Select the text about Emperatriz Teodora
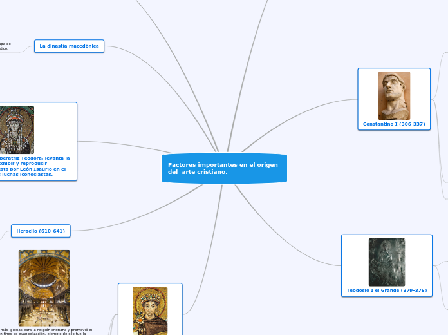 [x=34, y=166]
